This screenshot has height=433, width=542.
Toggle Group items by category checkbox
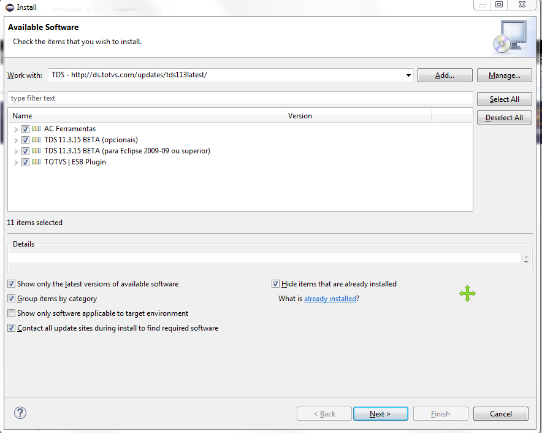pos(12,299)
